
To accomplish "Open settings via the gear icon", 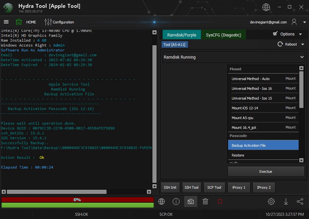I will pyautogui.click(x=271, y=201).
